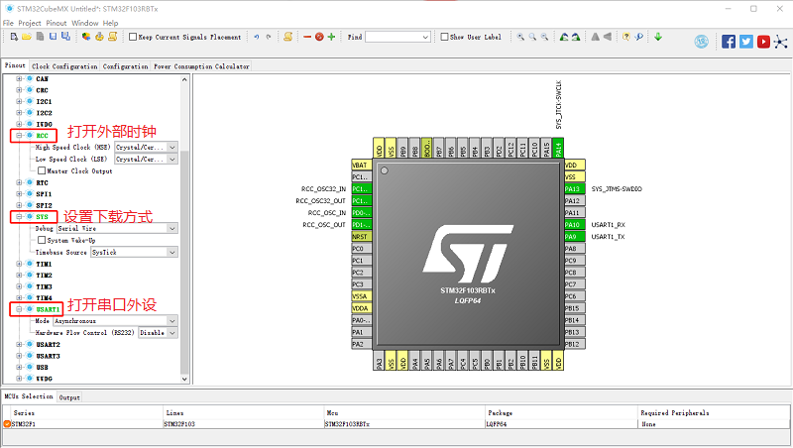The image size is (793, 448).
Task: Click the Undo arrow in toolbar
Action: coord(257,38)
